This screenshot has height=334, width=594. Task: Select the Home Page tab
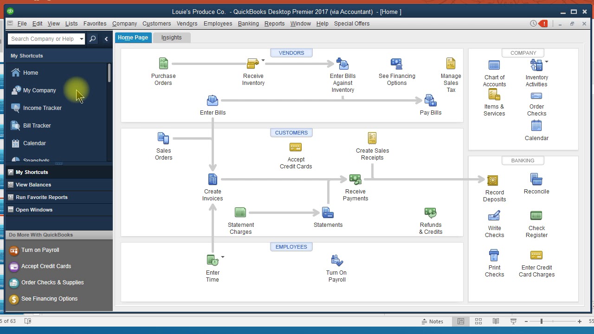coord(133,38)
